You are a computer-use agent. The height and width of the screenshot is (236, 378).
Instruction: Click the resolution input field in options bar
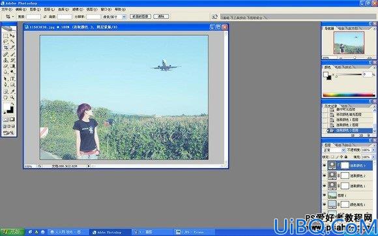pyautogui.click(x=93, y=17)
